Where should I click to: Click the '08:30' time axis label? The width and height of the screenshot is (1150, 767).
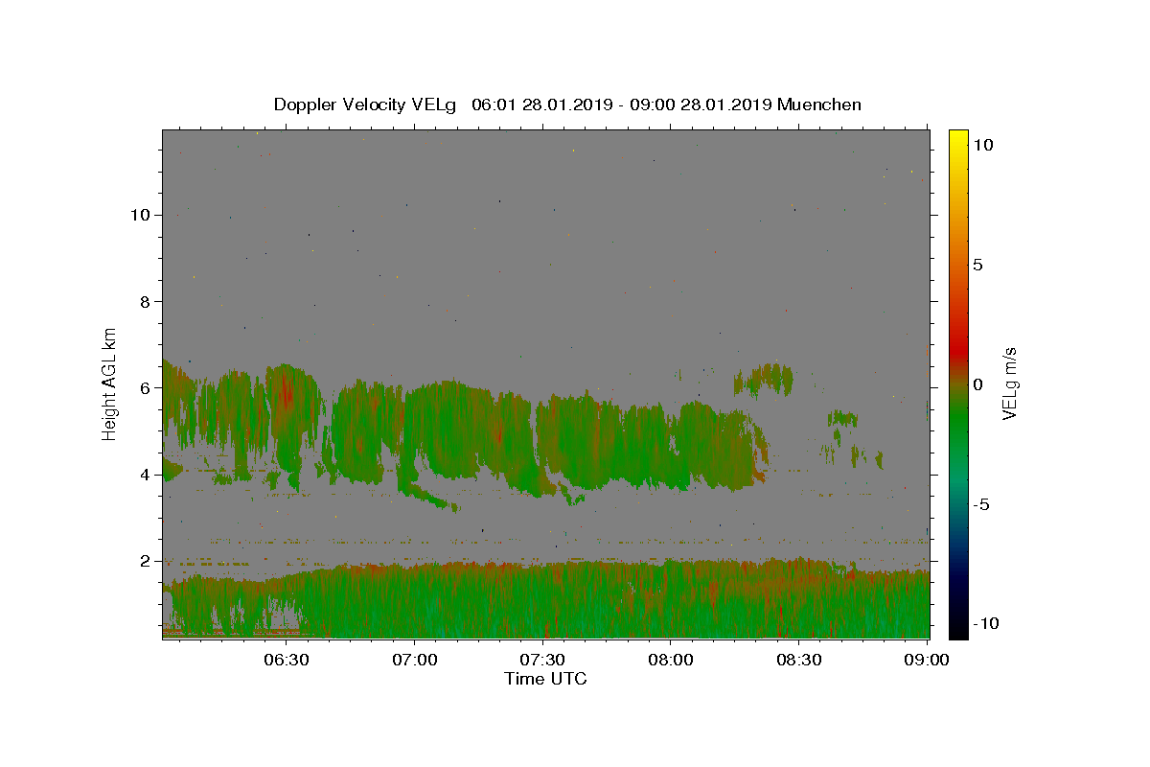point(799,660)
